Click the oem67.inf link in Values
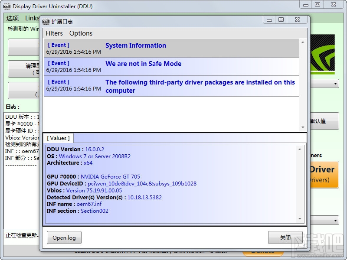The height and width of the screenshot is (260, 347). coord(88,204)
